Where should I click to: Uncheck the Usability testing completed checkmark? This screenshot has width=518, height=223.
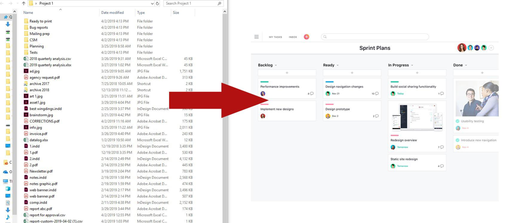click(x=457, y=121)
